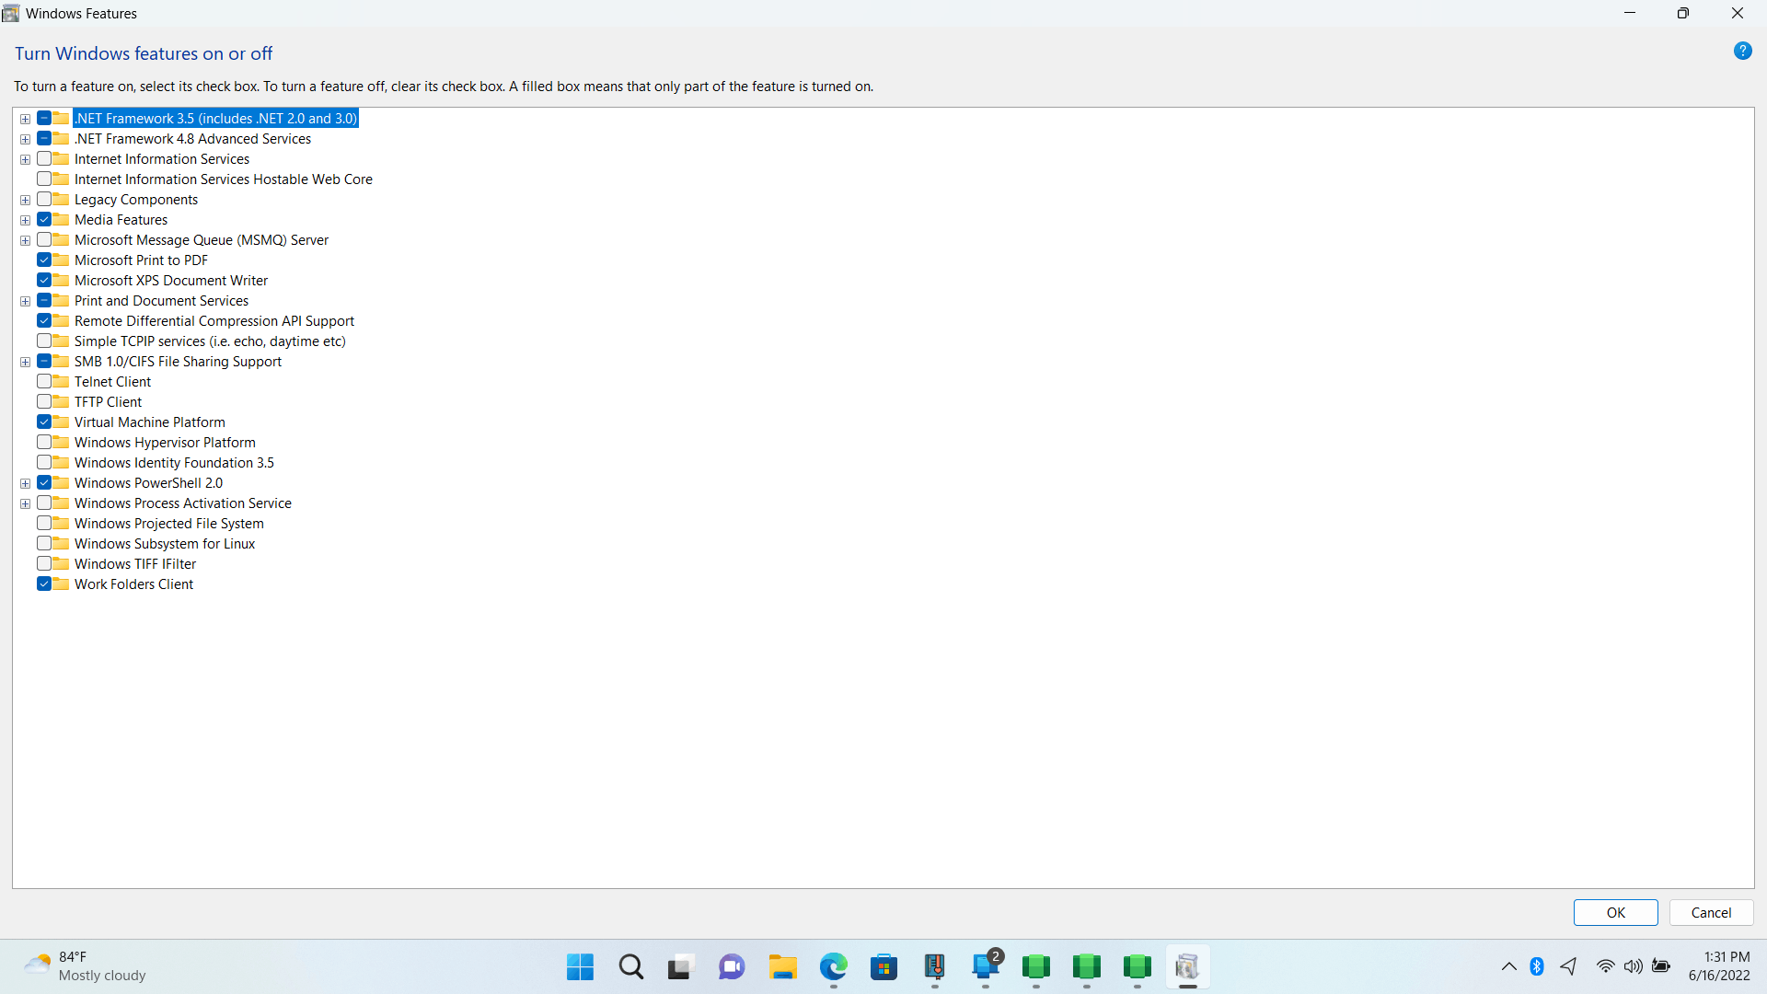Click OK to apply feature changes
The height and width of the screenshot is (994, 1767).
coord(1615,912)
